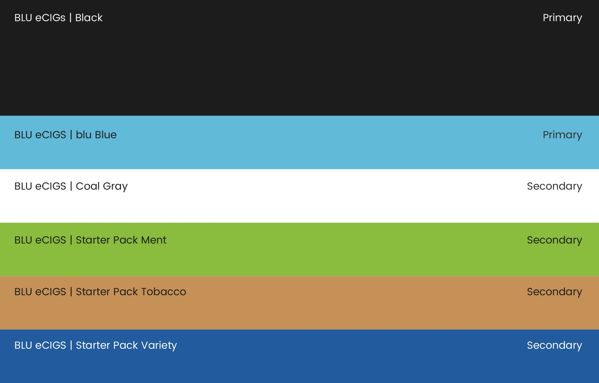Click the "BLU eCIGS | Coal Gray" label
The height and width of the screenshot is (383, 599).
tap(71, 186)
